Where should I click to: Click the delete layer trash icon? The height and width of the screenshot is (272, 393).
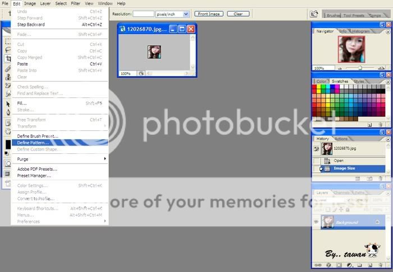pos(379,265)
